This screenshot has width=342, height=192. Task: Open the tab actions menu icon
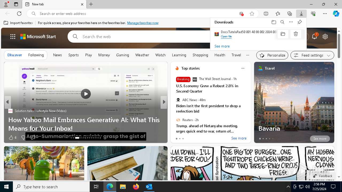point(16,4)
